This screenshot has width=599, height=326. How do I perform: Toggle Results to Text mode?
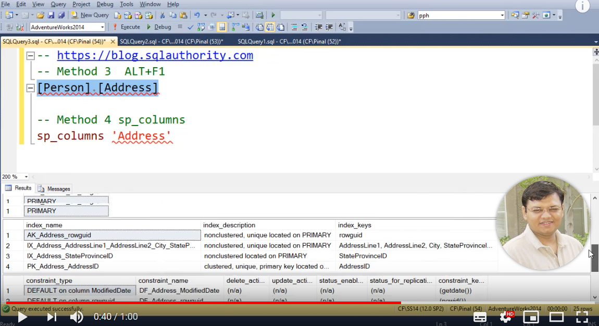259,27
